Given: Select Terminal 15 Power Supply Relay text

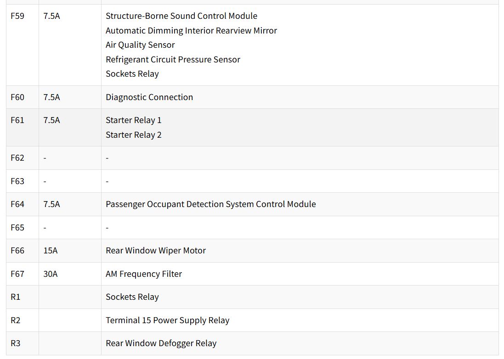Looking at the screenshot, I should 168,320.
